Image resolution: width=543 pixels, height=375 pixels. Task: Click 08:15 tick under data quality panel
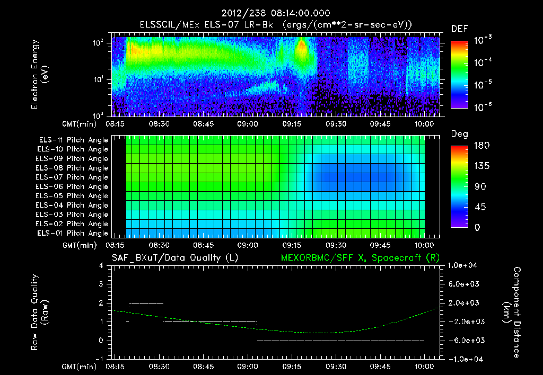(115, 367)
